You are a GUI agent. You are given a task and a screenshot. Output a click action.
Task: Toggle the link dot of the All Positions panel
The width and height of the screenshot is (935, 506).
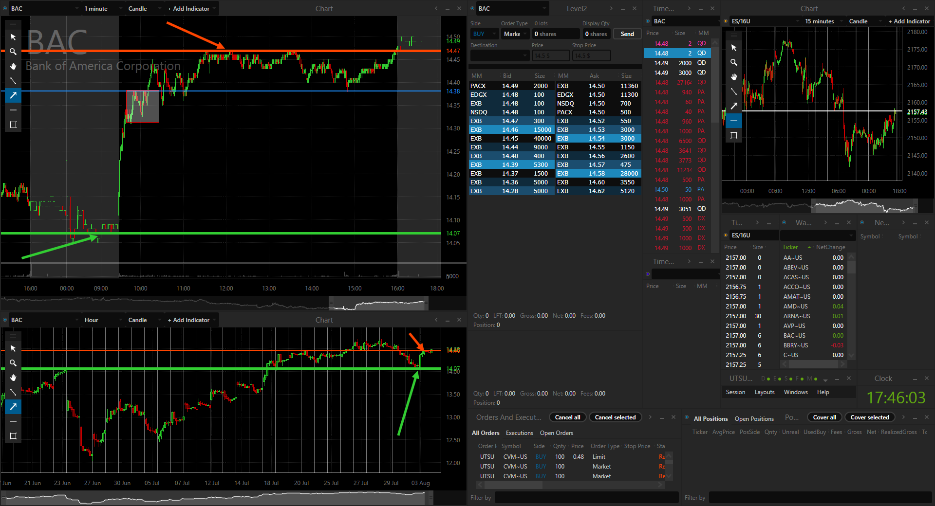coord(687,417)
